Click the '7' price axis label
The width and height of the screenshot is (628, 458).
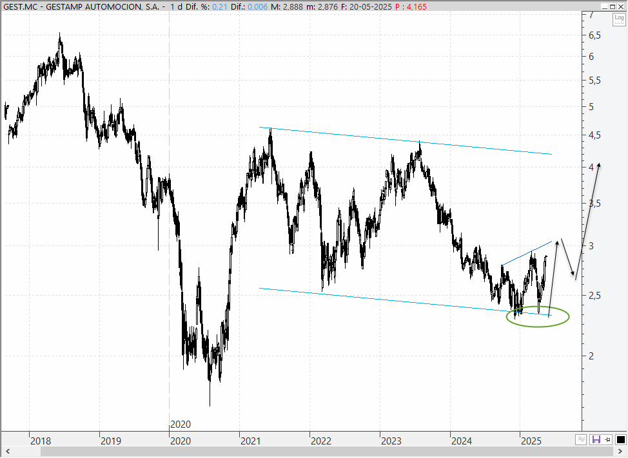591,15
